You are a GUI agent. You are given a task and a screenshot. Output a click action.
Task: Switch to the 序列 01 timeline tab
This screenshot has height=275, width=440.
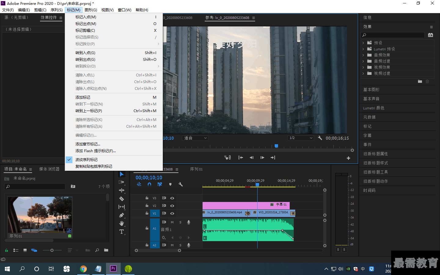point(196,169)
